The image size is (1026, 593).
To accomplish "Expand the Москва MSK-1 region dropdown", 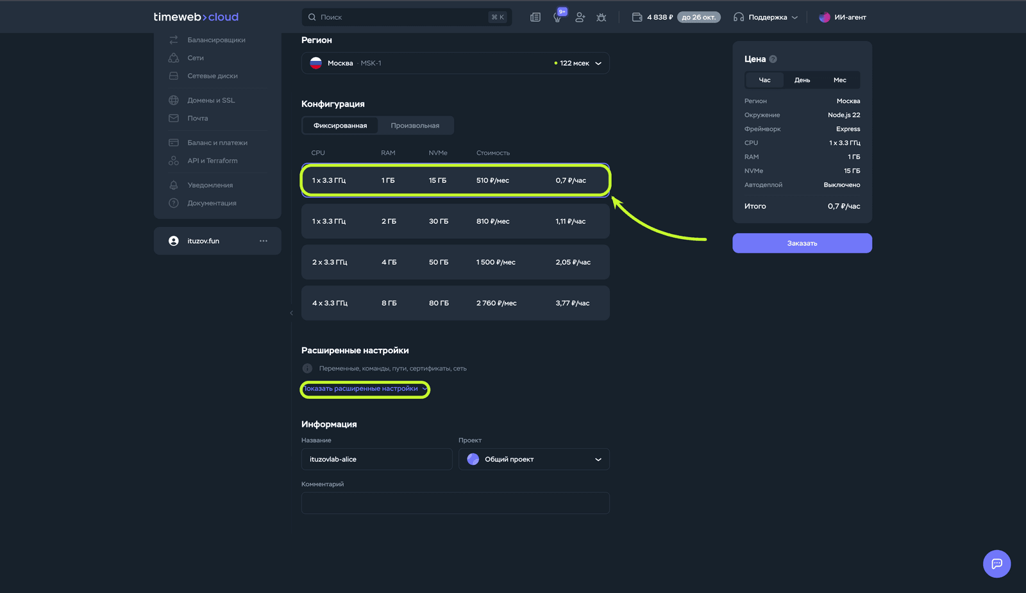I will tap(455, 63).
